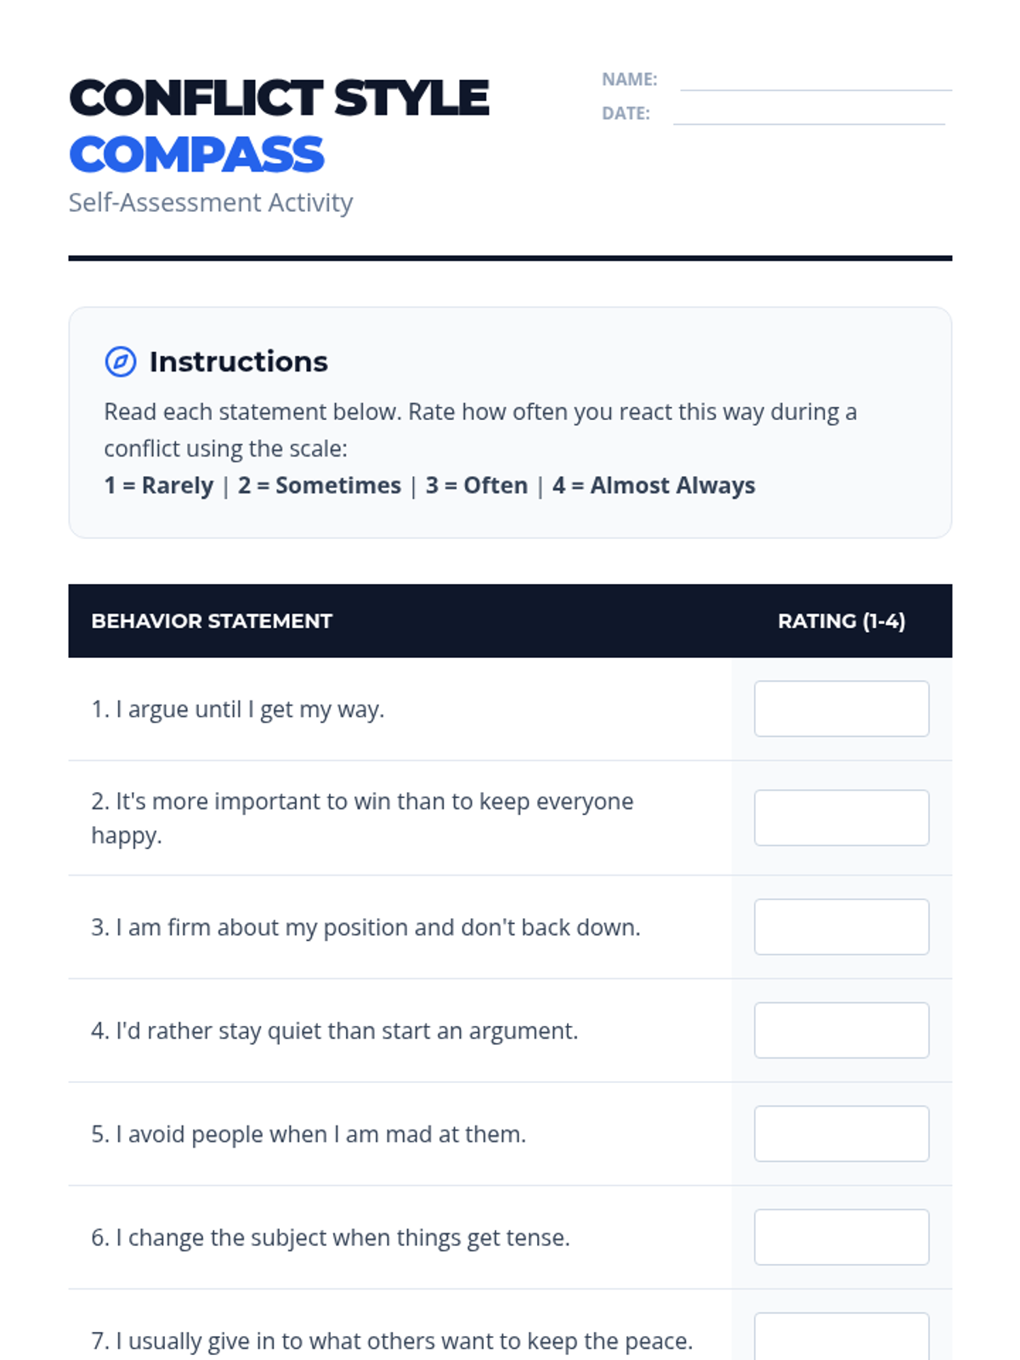Click the BEHAVIOR STATEMENT column header
The image size is (1020, 1360).
(x=212, y=621)
